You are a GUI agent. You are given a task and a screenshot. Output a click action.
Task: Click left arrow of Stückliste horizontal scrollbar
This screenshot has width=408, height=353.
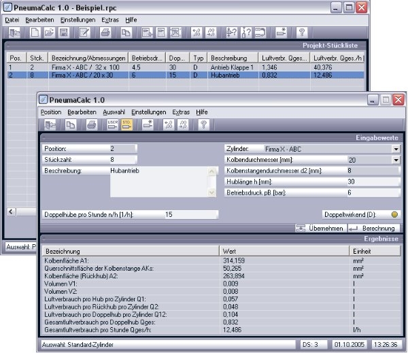[x=10, y=212]
